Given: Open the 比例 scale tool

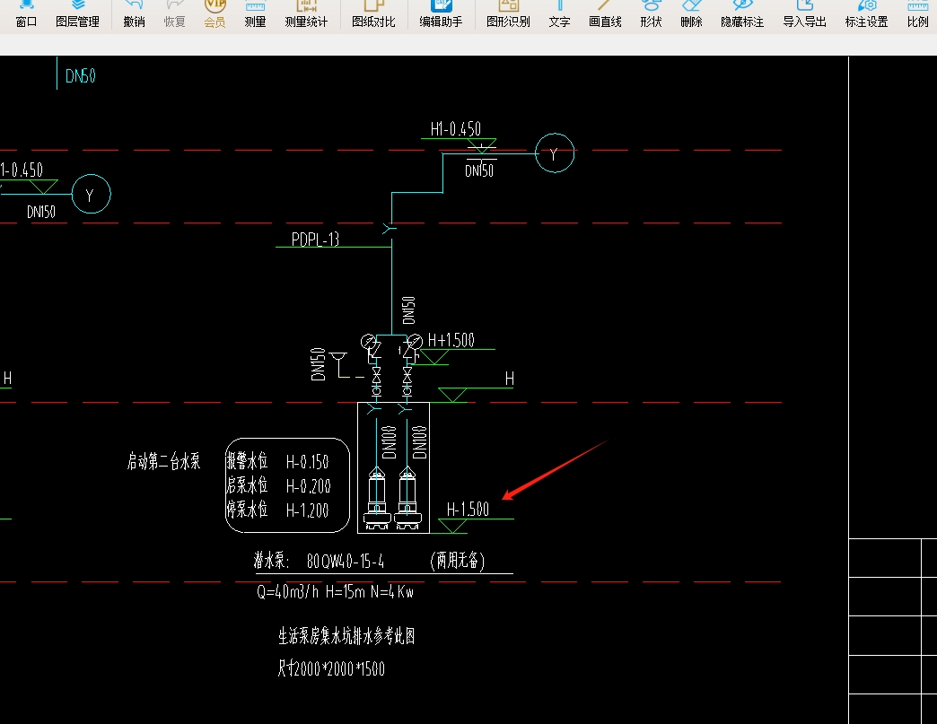Looking at the screenshot, I should (918, 15).
